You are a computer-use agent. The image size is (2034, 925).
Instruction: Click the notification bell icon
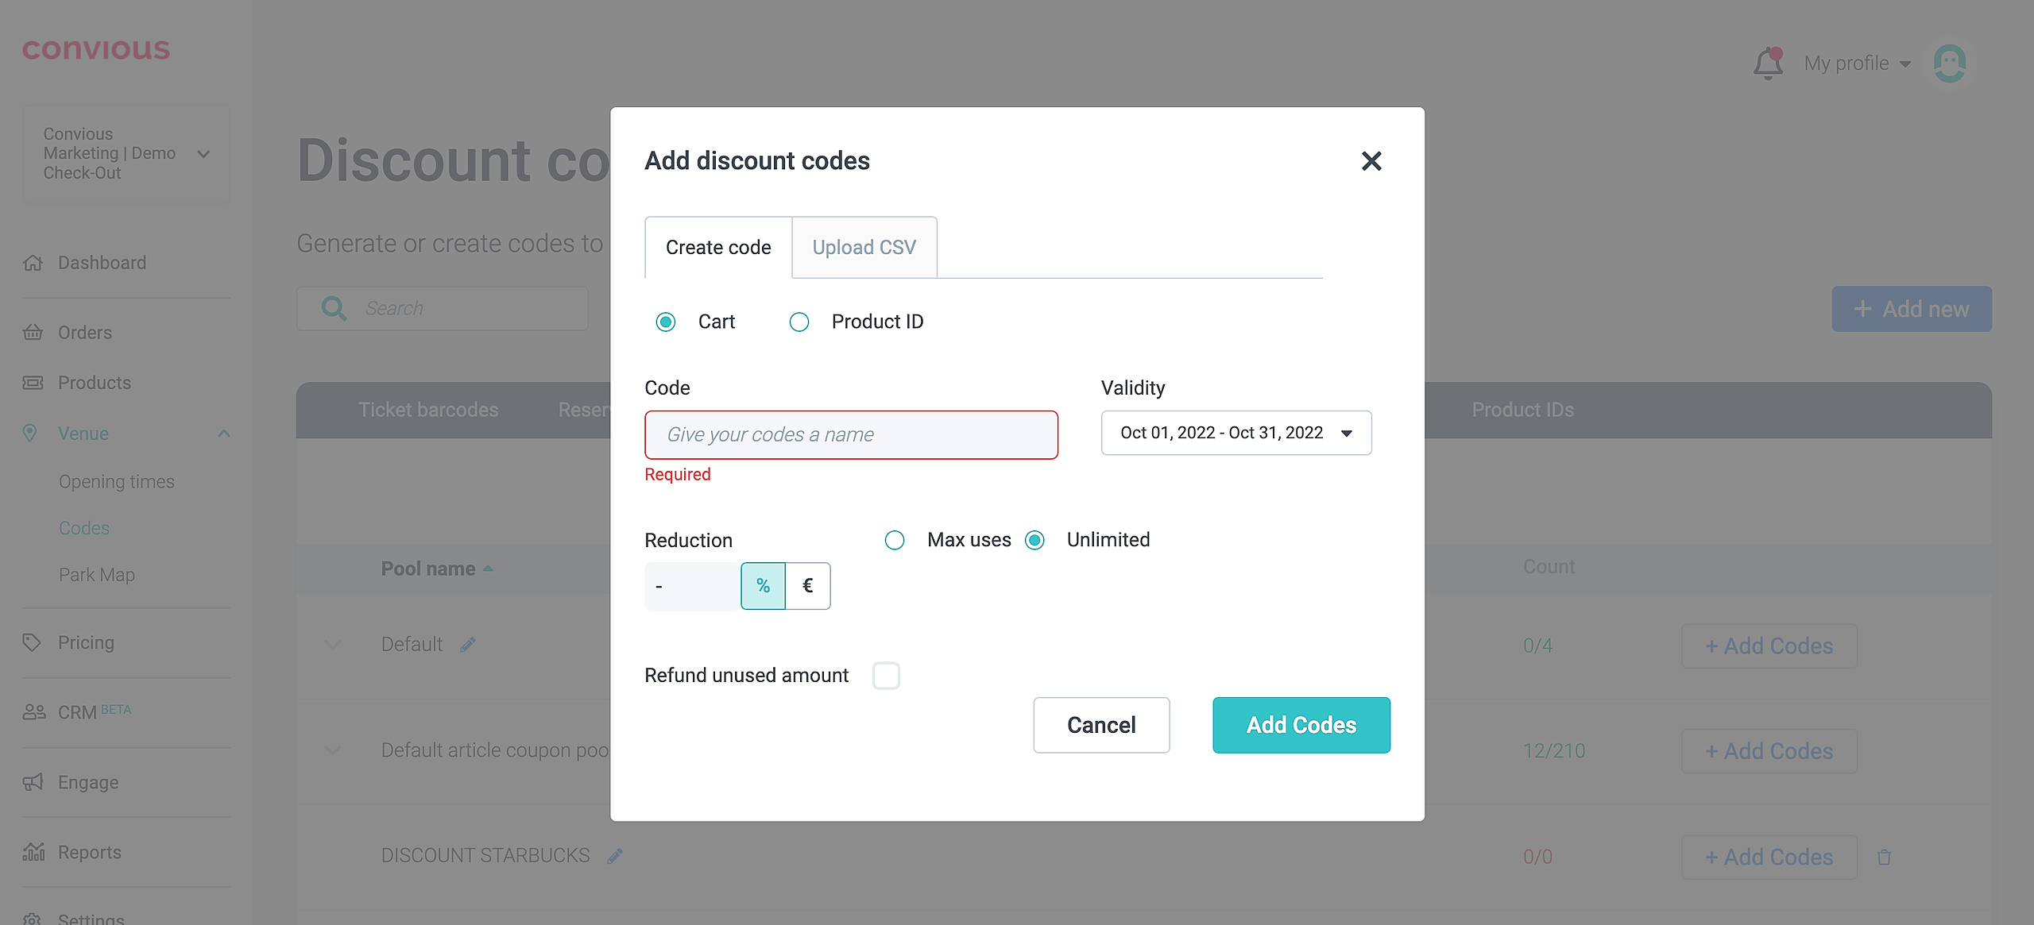pyautogui.click(x=1768, y=64)
